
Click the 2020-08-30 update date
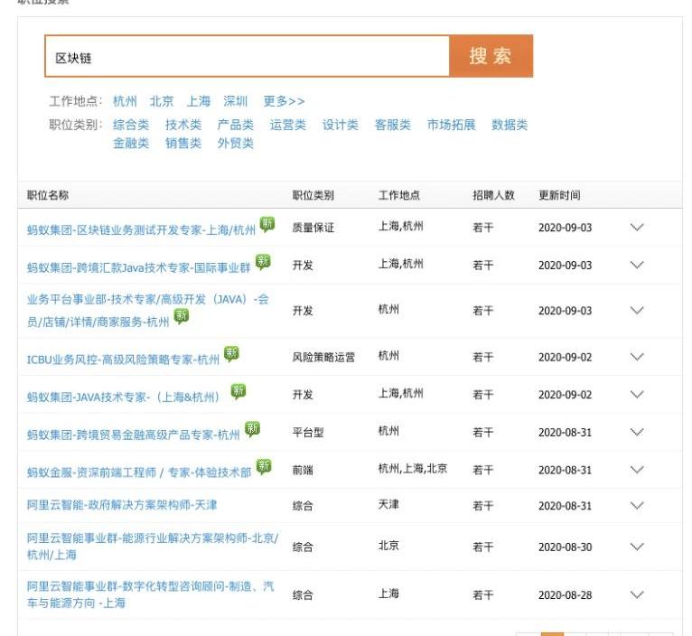pyautogui.click(x=565, y=547)
